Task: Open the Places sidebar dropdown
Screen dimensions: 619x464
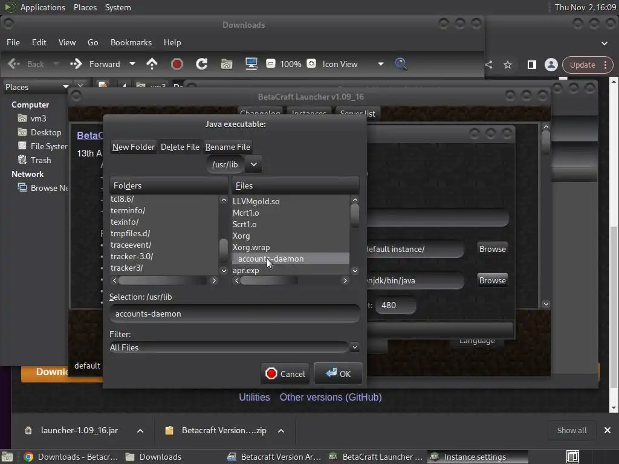Action: [x=65, y=87]
